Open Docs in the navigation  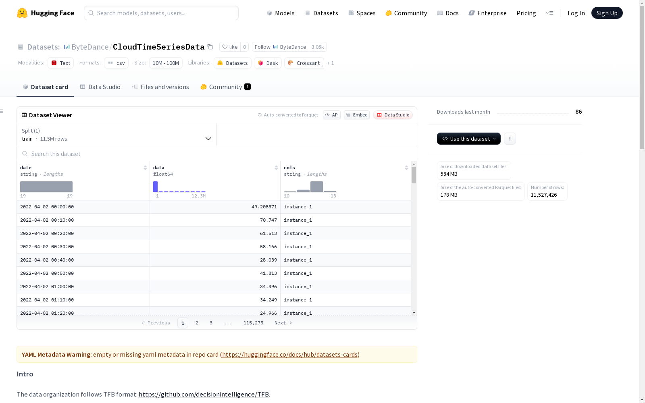click(x=448, y=13)
